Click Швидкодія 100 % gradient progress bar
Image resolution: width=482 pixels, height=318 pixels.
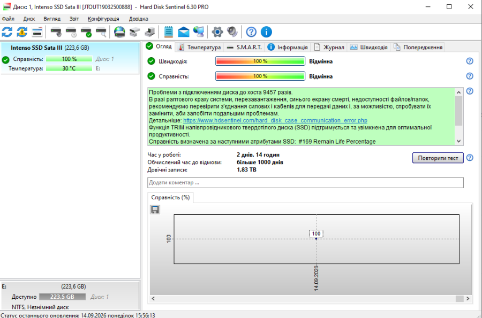coord(260,61)
